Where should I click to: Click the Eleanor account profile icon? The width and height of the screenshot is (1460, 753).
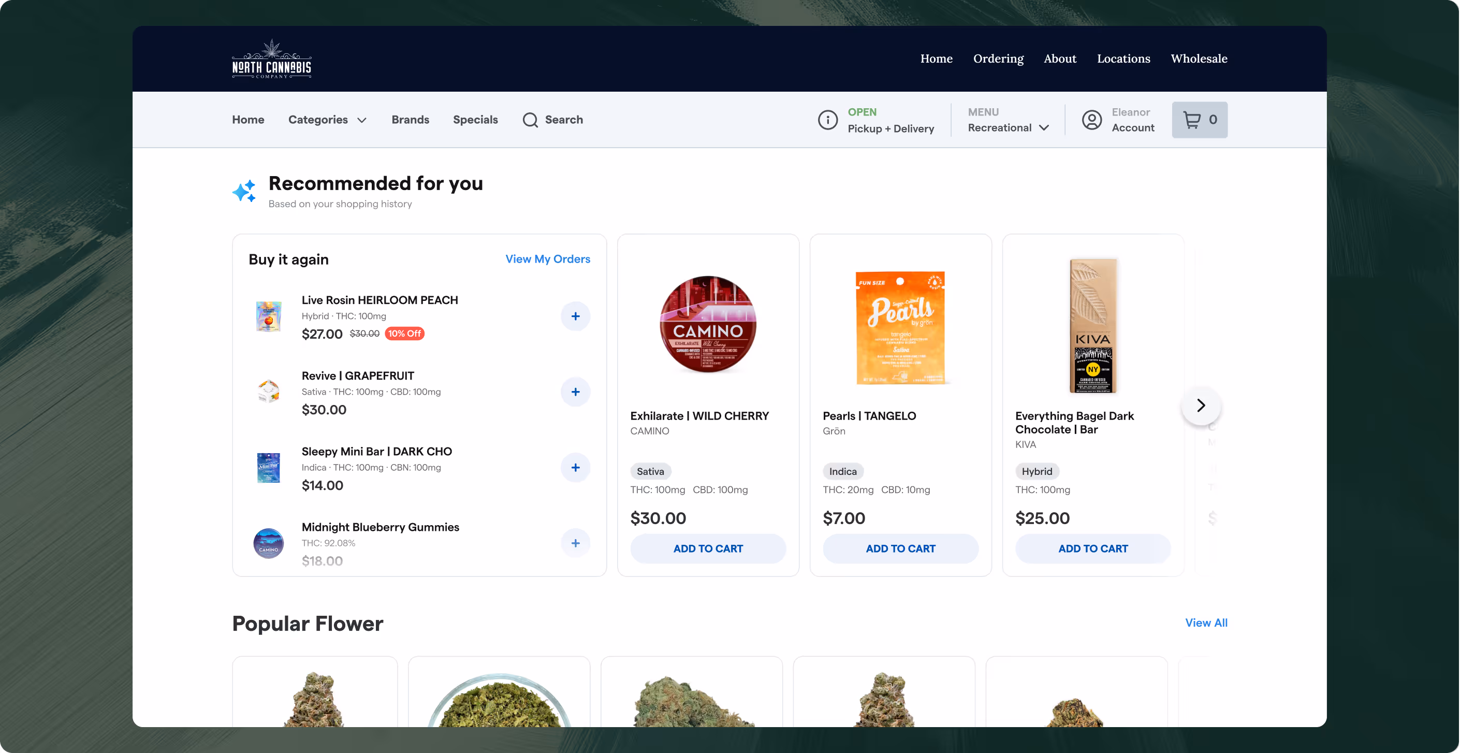click(x=1091, y=120)
